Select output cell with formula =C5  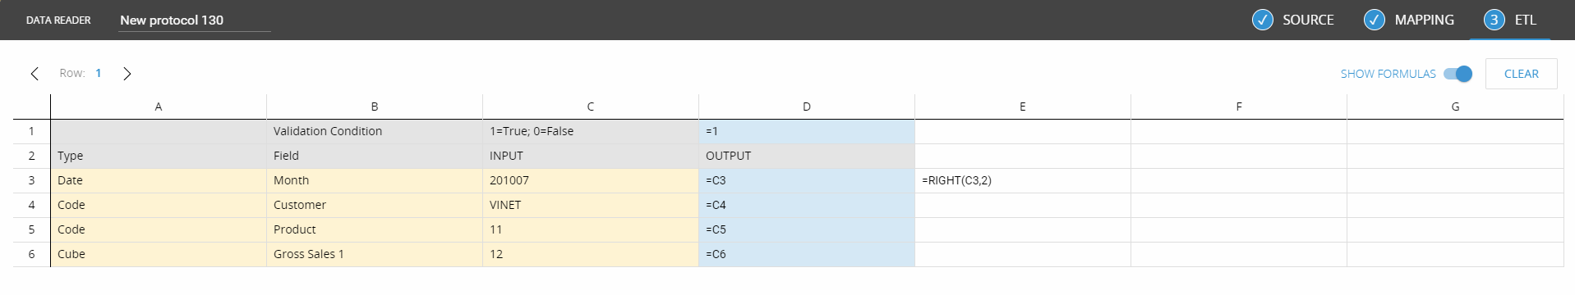click(x=806, y=229)
